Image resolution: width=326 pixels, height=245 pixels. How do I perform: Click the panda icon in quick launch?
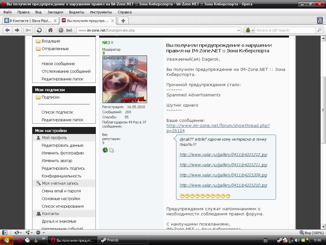coord(27,240)
